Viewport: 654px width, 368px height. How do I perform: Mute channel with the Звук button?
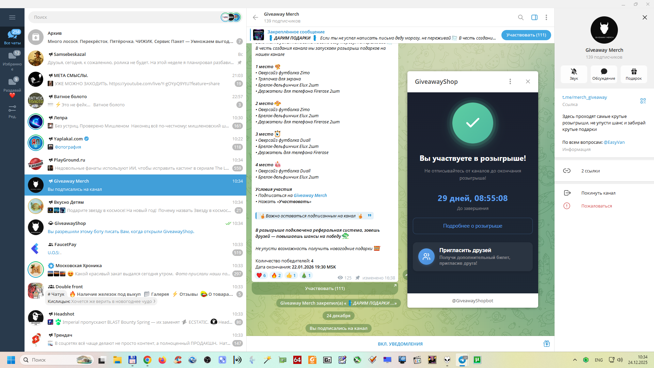coord(574,74)
